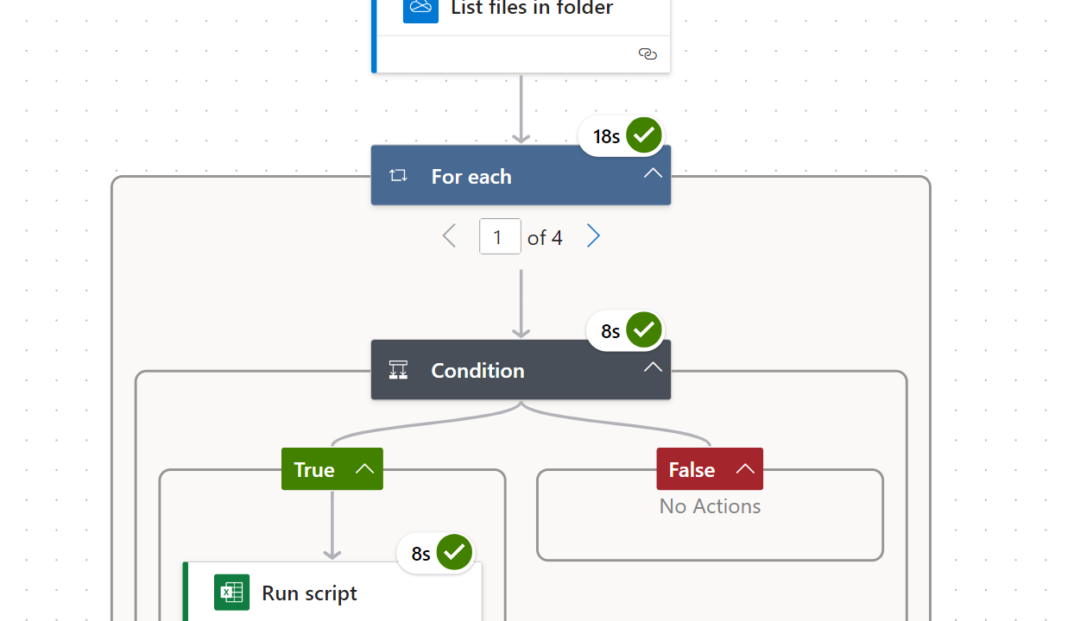Click the OneDrive icon on List files card
Viewport: 1074px width, 621px height.
click(420, 8)
